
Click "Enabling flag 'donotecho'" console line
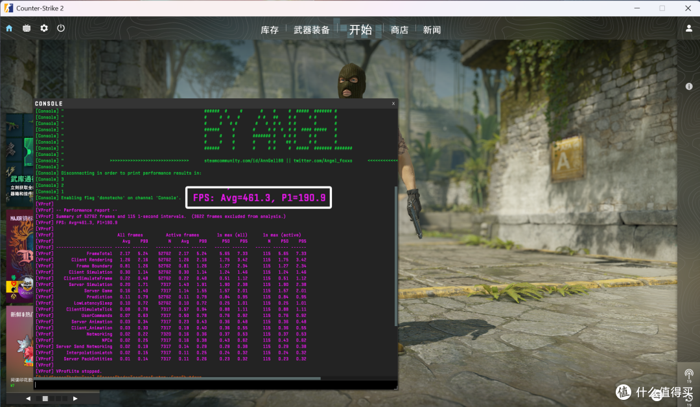[x=121, y=197]
